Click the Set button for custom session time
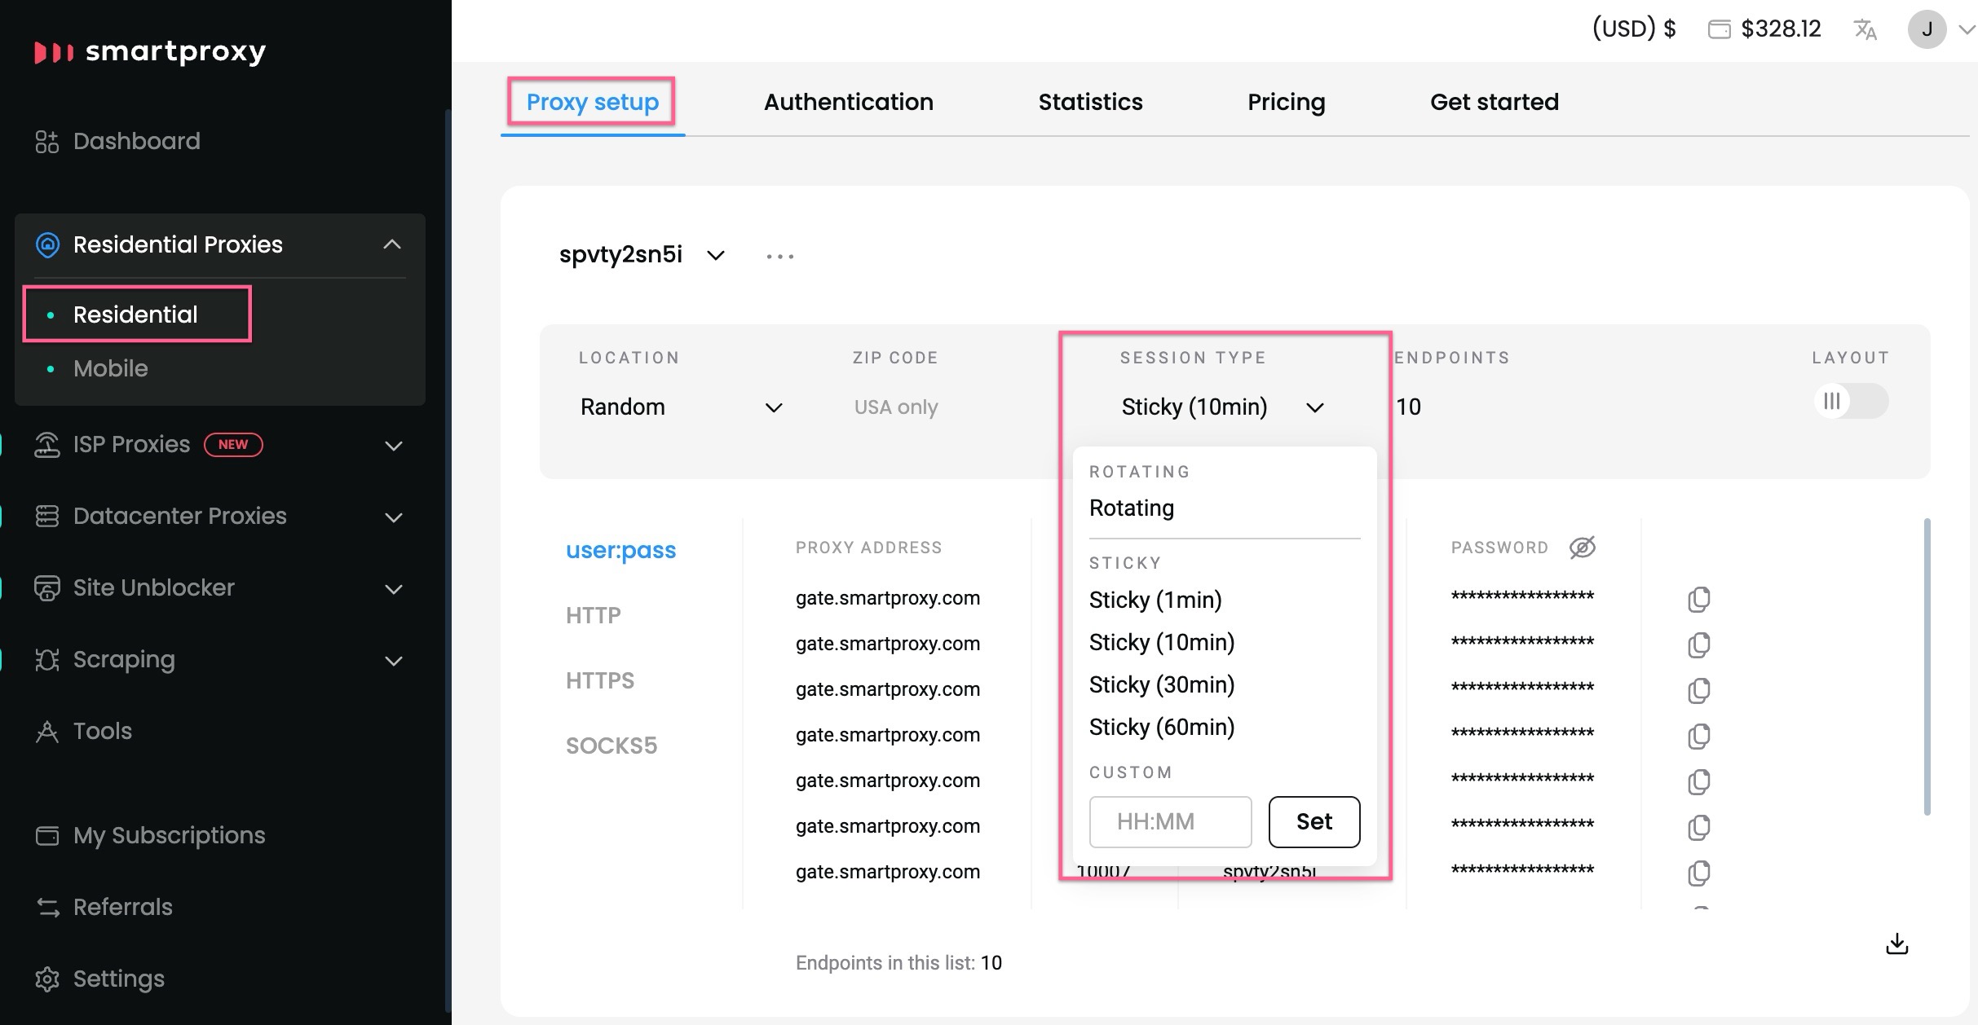 pos(1314,821)
